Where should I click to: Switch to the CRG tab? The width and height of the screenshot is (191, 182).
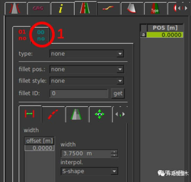38,9
